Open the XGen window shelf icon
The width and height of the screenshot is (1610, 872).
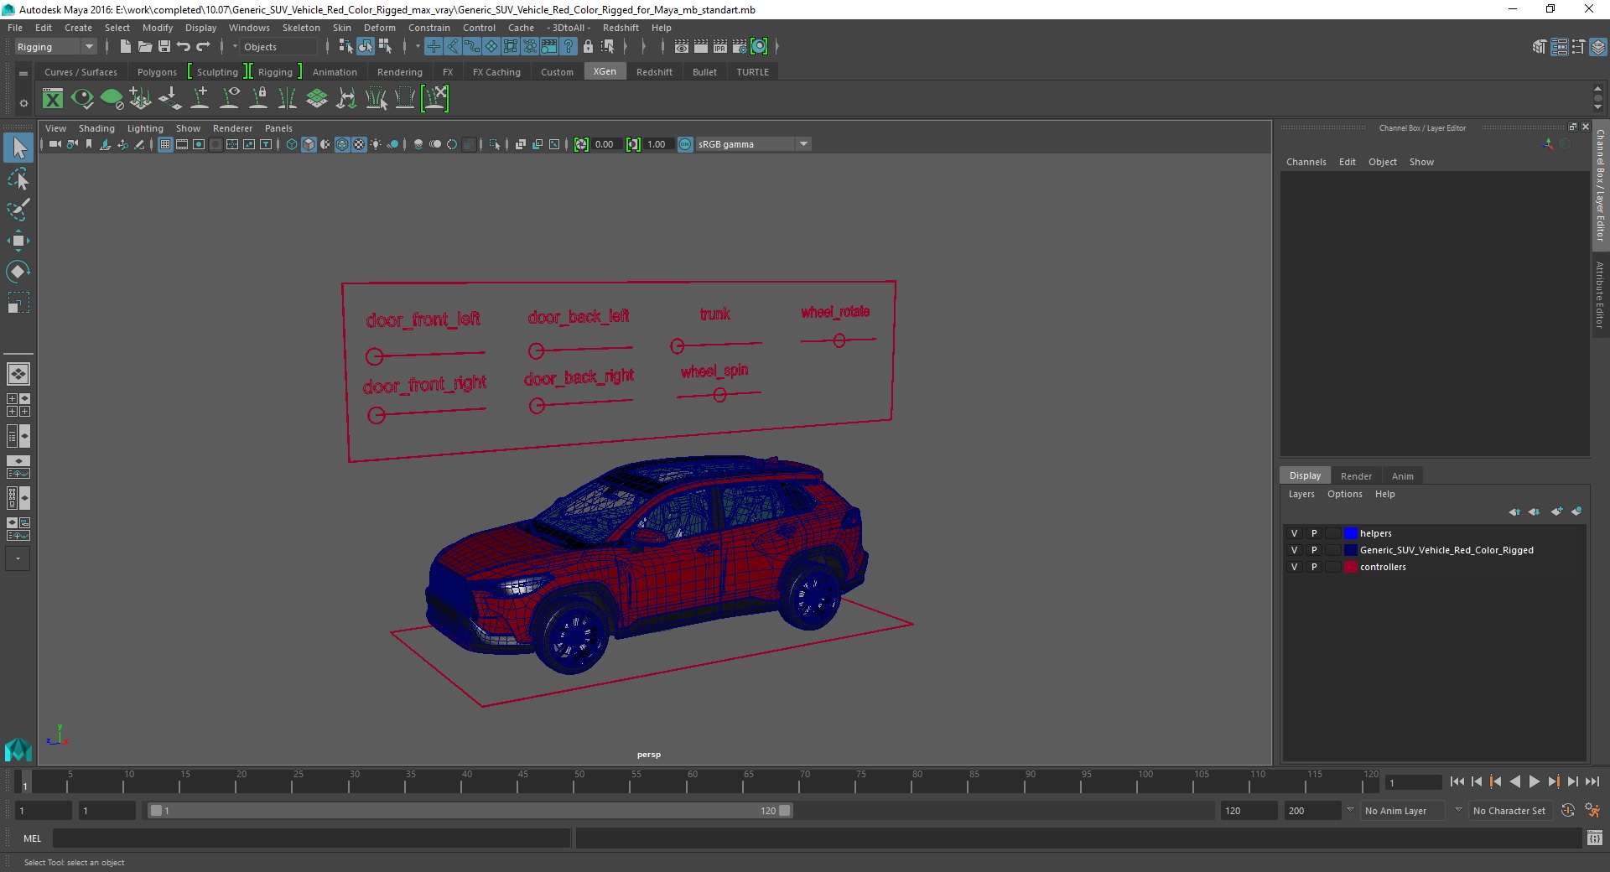pyautogui.click(x=53, y=99)
